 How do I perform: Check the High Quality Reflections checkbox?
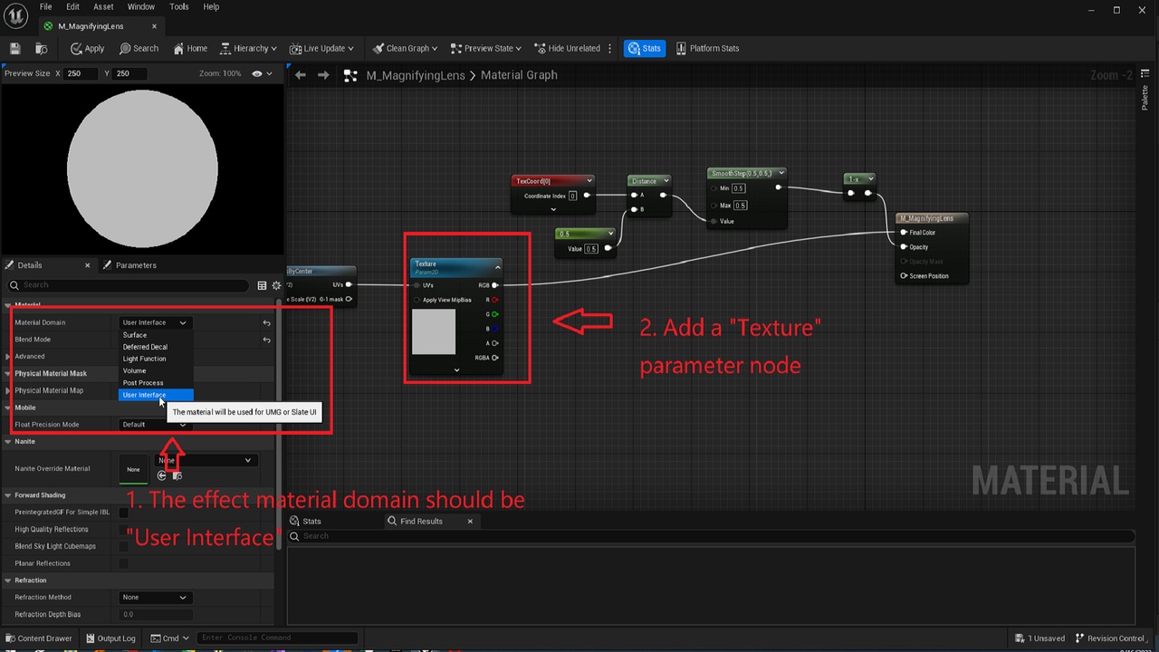click(123, 529)
